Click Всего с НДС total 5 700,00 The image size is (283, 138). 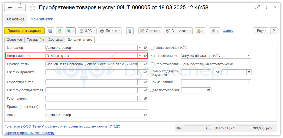(x=250, y=128)
